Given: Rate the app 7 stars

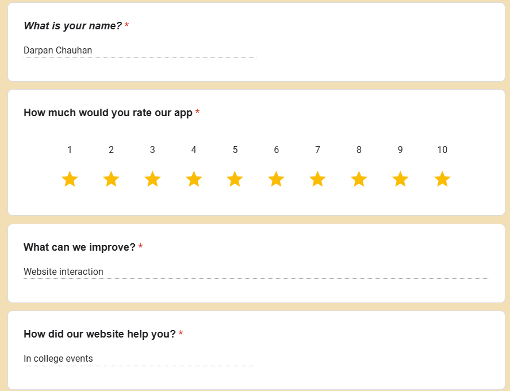Looking at the screenshot, I should point(317,179).
